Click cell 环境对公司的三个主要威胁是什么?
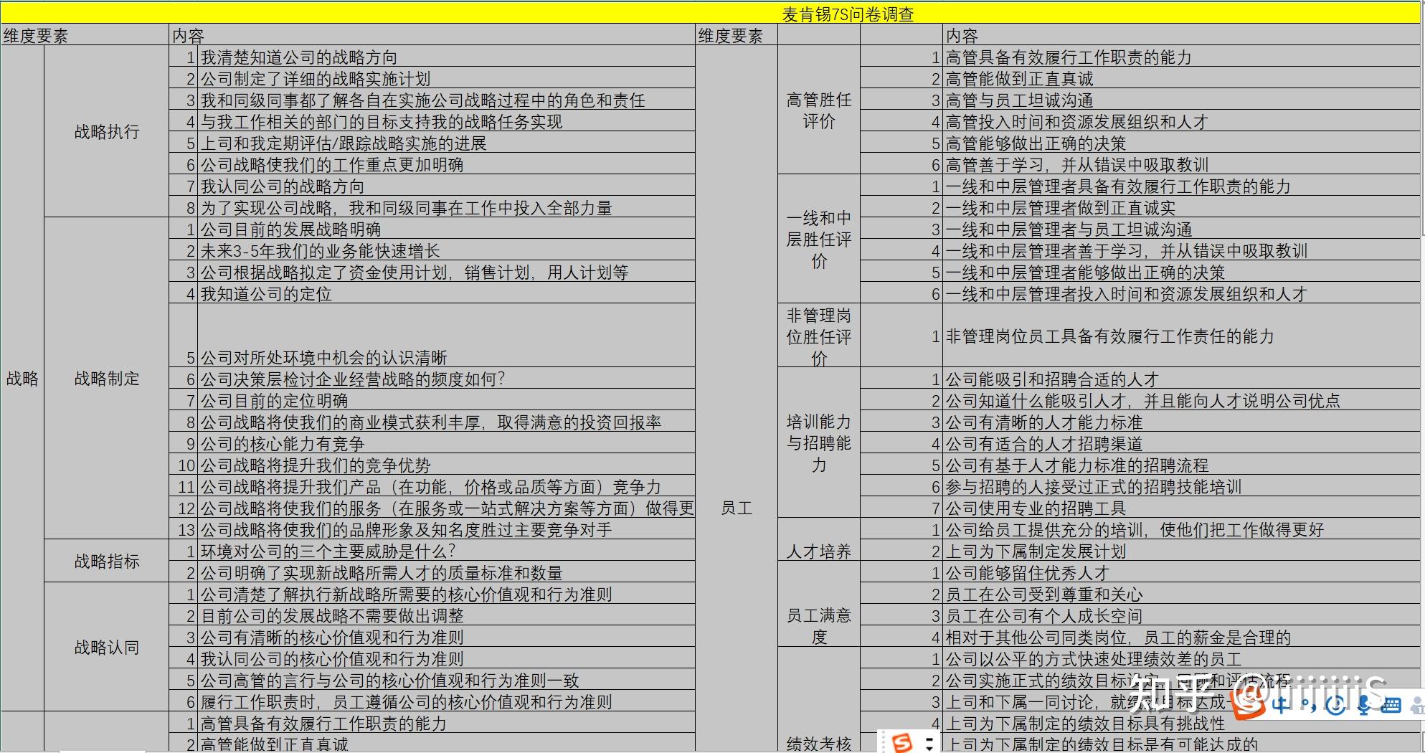This screenshot has height=753, width=1425. pyautogui.click(x=446, y=551)
